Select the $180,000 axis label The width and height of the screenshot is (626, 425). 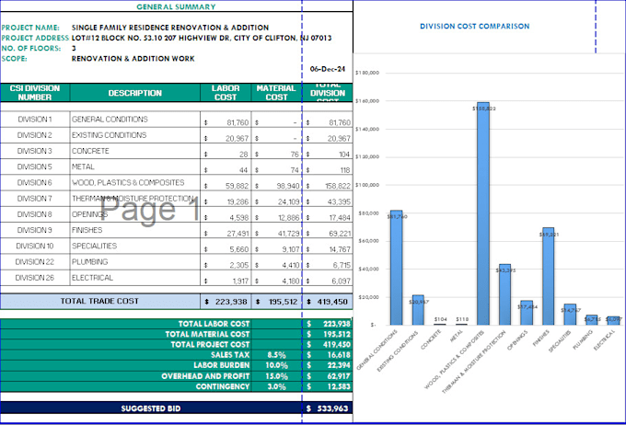tap(367, 73)
